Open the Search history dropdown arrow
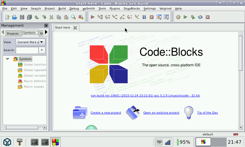Image resolution: width=245 pixels, height=147 pixels. [x=42, y=50]
